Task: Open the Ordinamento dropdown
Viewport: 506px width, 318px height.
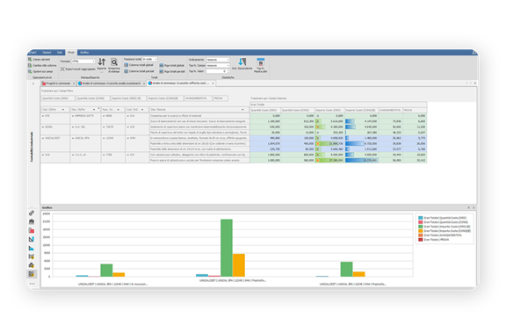Action: click(x=218, y=60)
